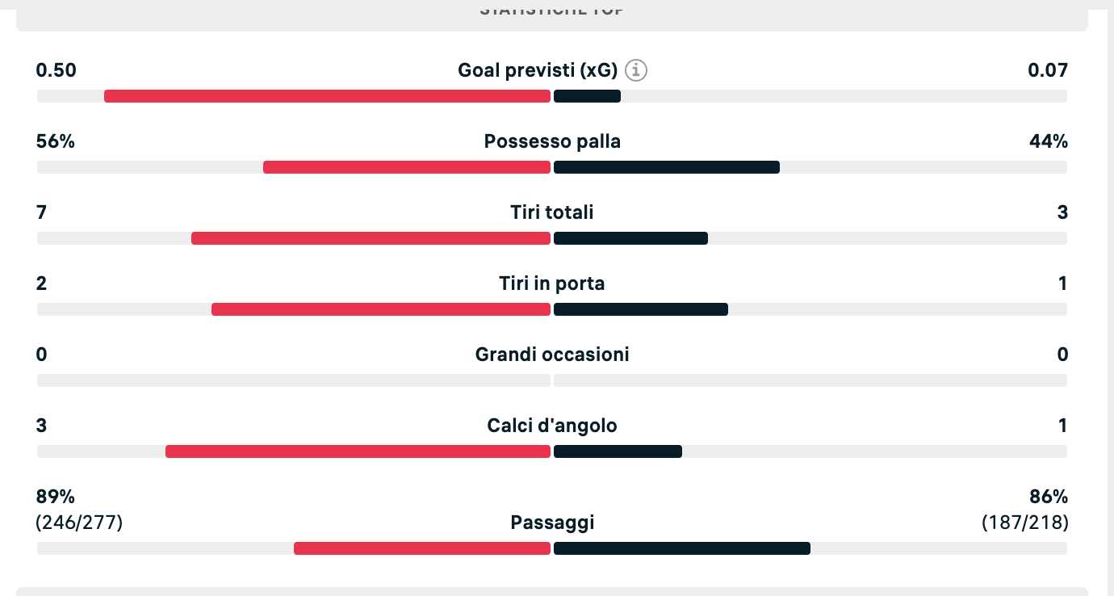Select the Goal previsti (xG) label
This screenshot has width=1114, height=596.
(x=538, y=70)
